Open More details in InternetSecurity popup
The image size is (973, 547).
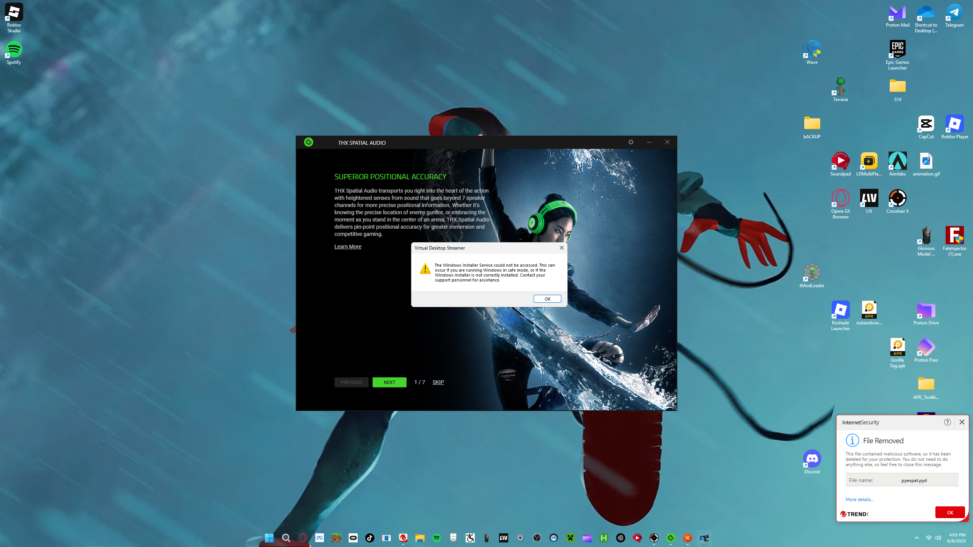(859, 500)
